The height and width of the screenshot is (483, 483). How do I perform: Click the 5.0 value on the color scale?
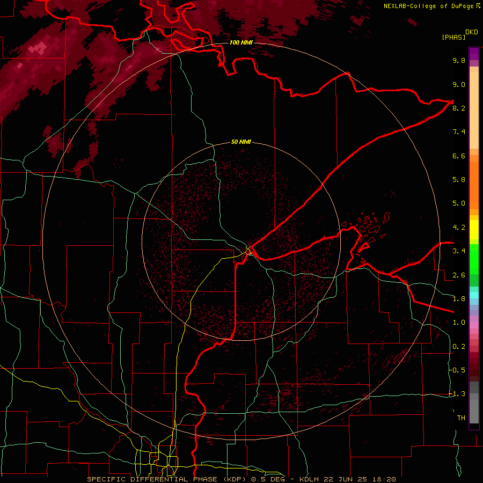tap(459, 203)
